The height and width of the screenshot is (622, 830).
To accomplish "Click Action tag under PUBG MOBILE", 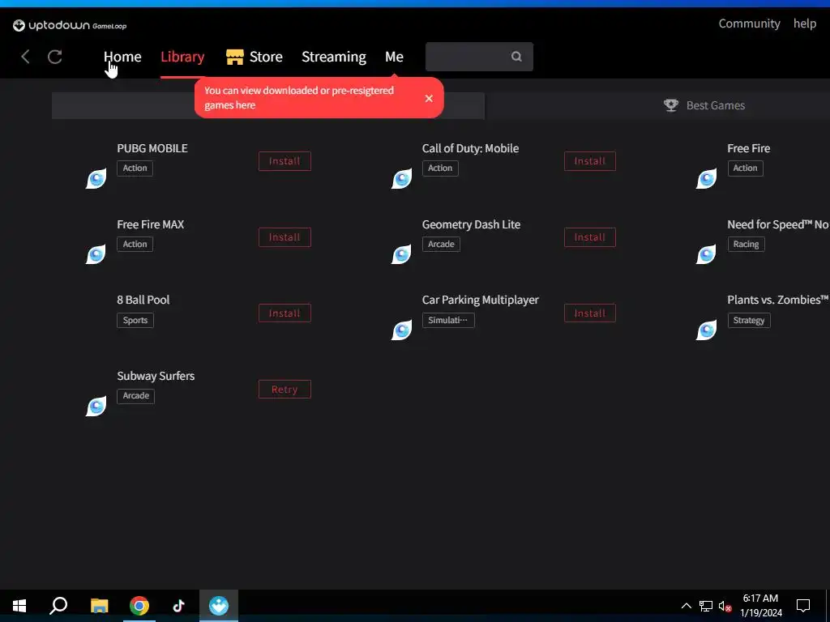I will click(x=135, y=168).
